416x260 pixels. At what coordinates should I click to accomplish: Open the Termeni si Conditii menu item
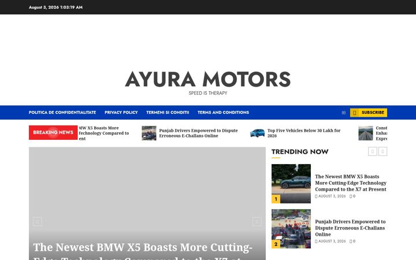(168, 113)
